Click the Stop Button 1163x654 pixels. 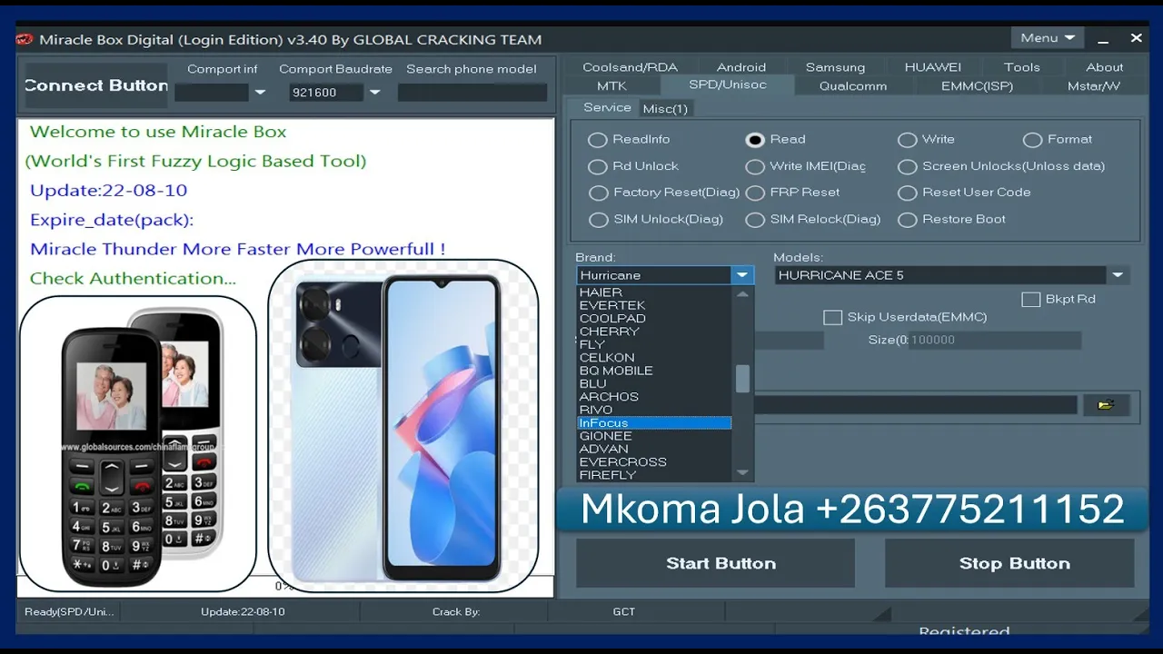pos(1009,563)
